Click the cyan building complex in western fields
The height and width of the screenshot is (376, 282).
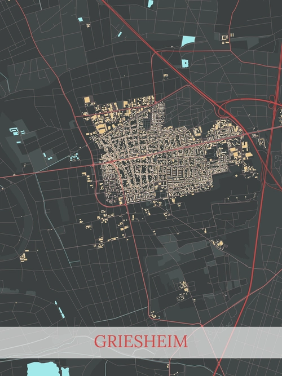coord(15,131)
